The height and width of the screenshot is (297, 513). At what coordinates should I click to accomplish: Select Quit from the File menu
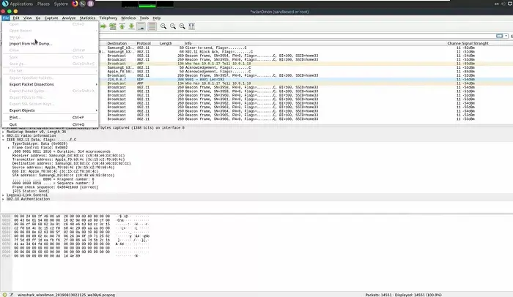(x=13, y=124)
